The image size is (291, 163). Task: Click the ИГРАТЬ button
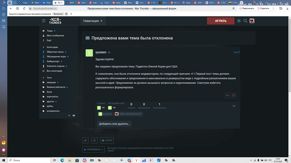[x=221, y=21]
